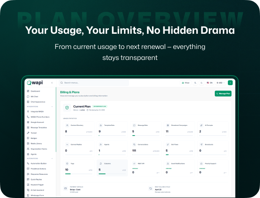Image resolution: width=260 pixels, height=198 pixels.
Task: Click the Tags usage progress bar
Action: (79, 174)
